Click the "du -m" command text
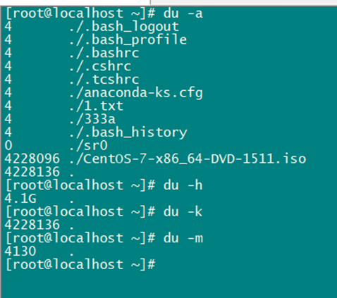Viewport: 337px width, 298px height. pos(183,238)
